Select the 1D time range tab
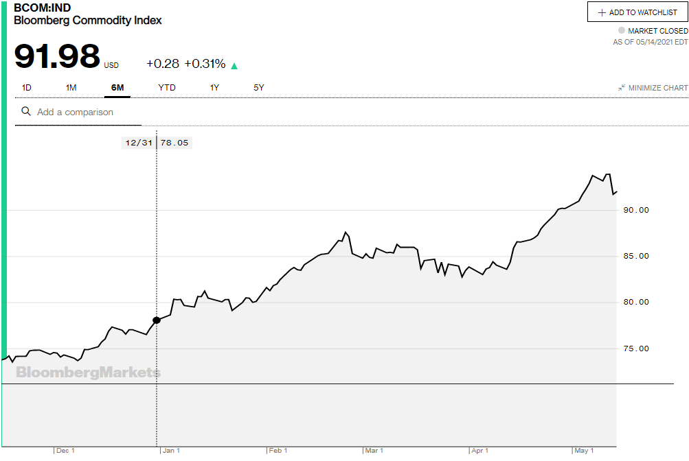Image resolution: width=689 pixels, height=461 pixels. click(27, 87)
